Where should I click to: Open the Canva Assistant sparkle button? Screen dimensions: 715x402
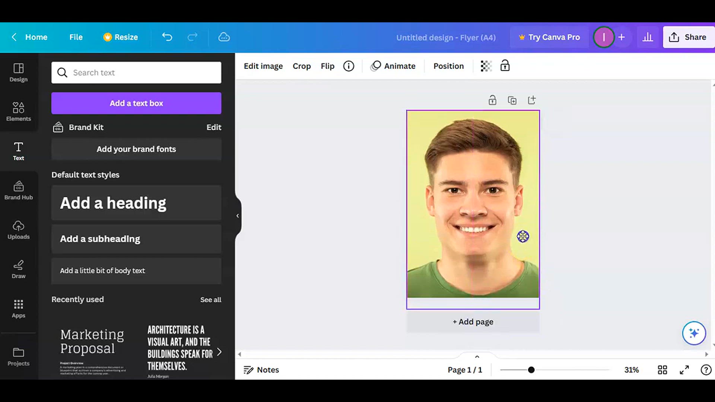pos(694,333)
